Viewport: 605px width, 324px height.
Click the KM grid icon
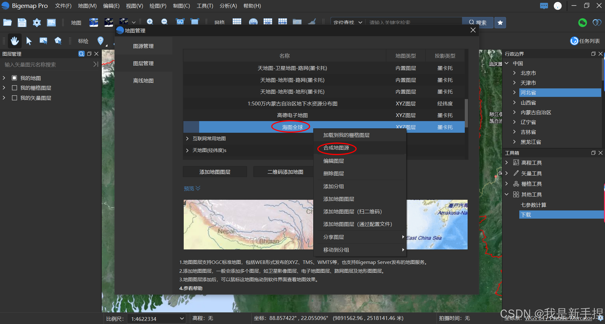(268, 22)
